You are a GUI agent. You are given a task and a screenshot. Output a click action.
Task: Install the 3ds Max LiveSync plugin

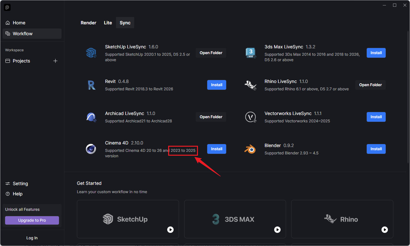click(x=376, y=53)
